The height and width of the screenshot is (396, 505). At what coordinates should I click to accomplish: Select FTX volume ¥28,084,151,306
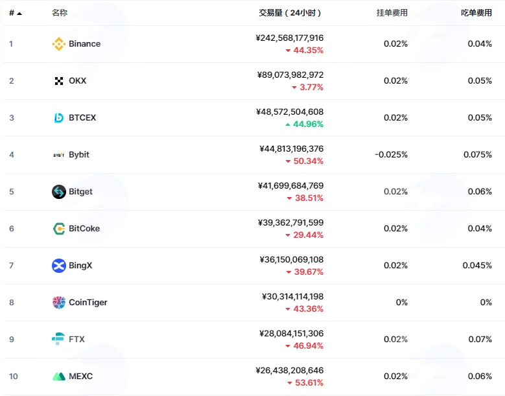coord(291,334)
